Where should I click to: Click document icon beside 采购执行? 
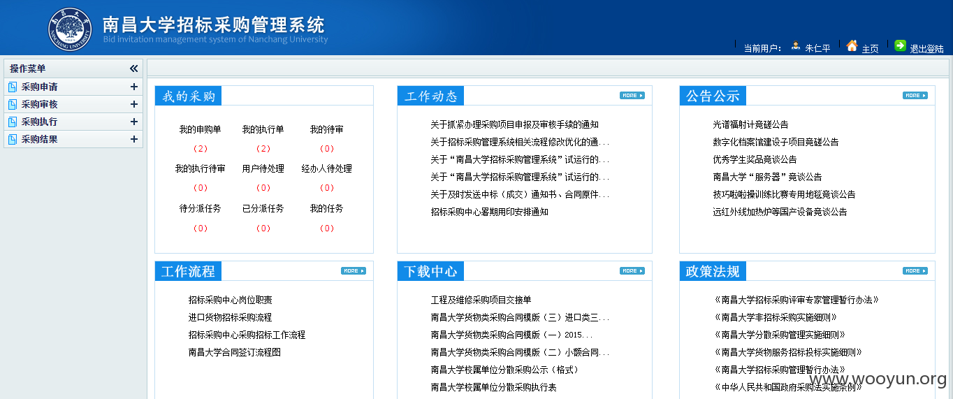pos(11,122)
